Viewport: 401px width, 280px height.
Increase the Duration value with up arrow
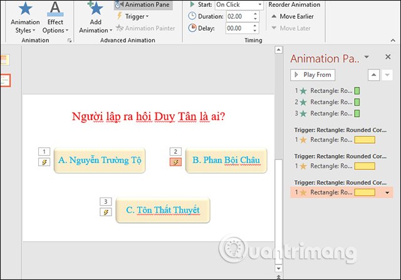point(255,14)
